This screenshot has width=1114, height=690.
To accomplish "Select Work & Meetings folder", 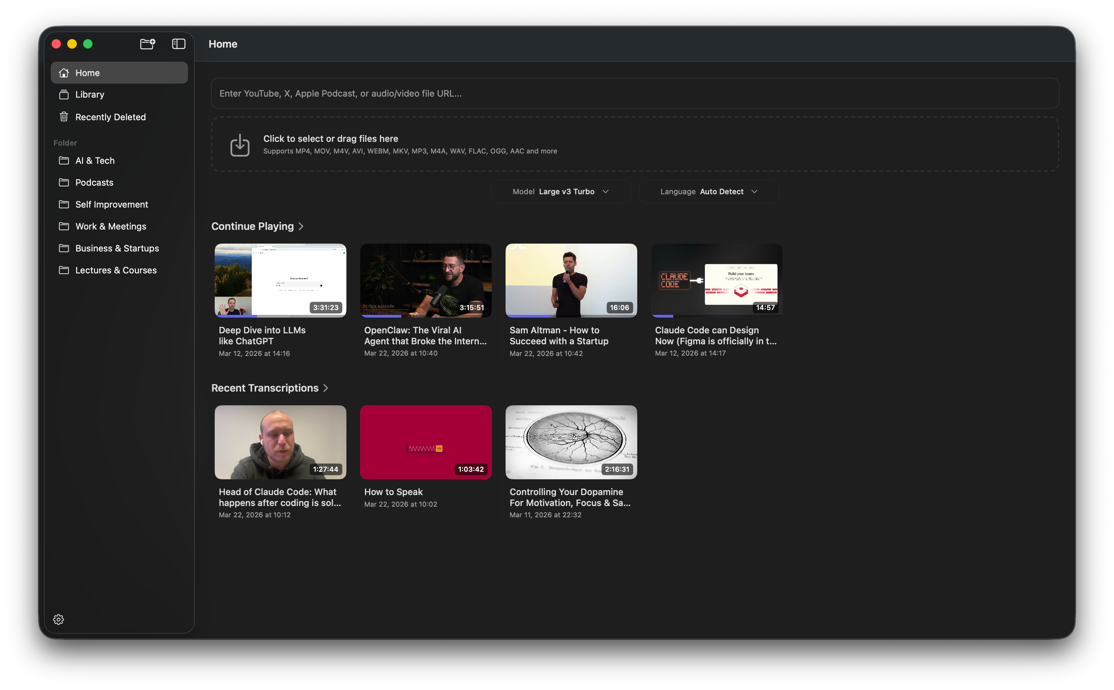I will (x=110, y=226).
